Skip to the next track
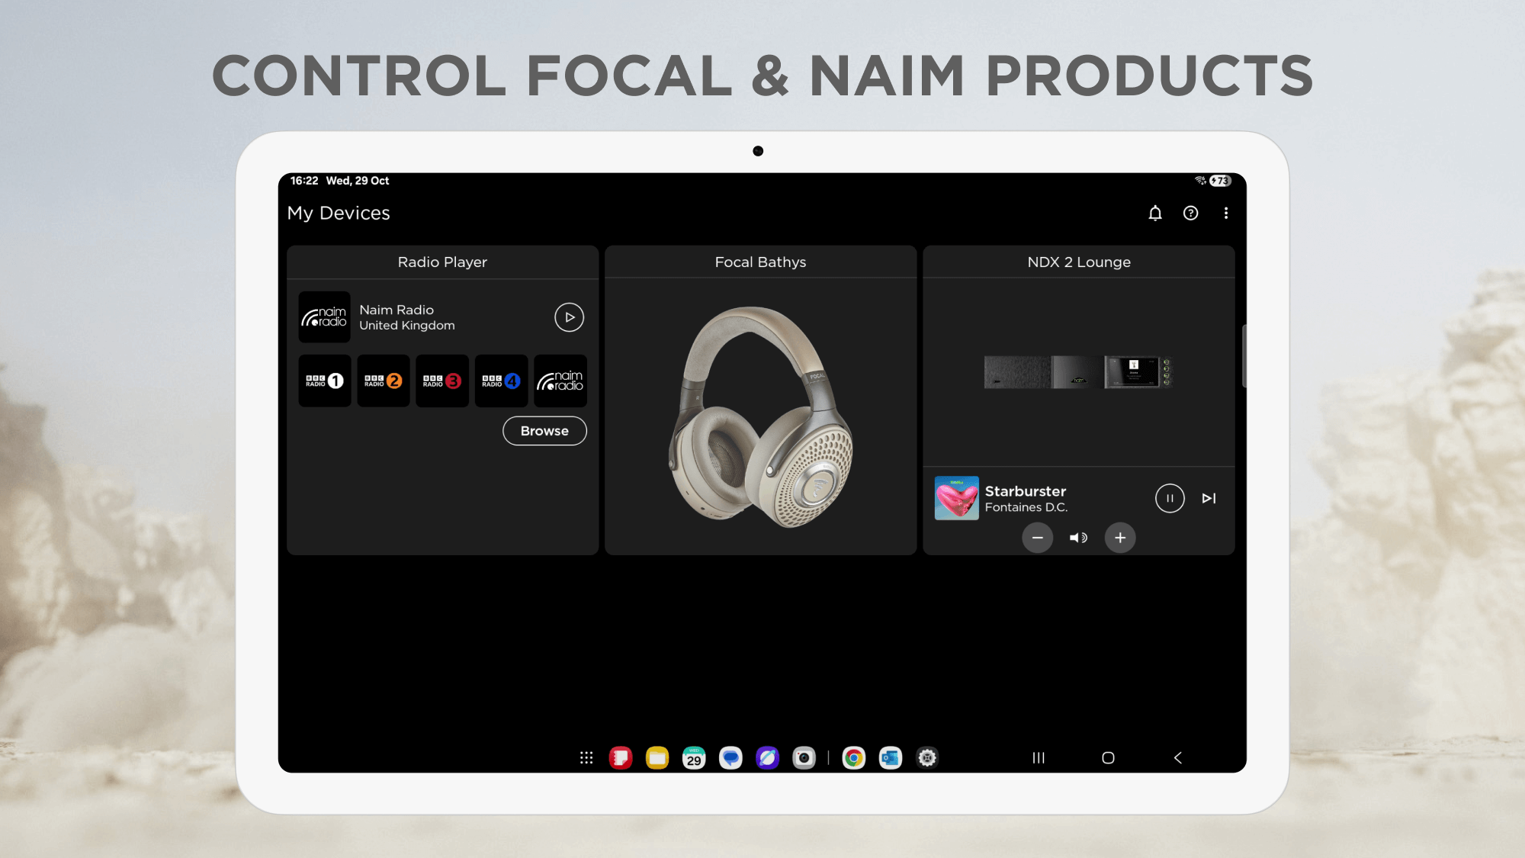 1209,498
